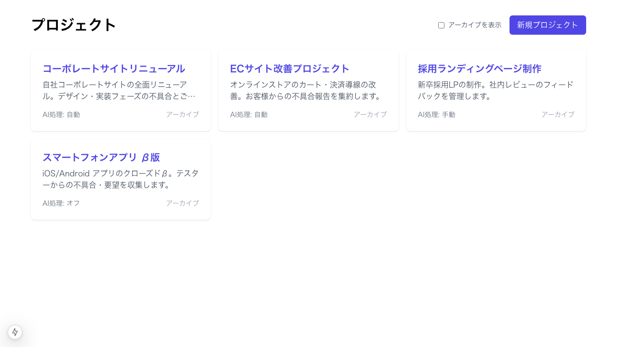Open コーポレートサイトリニューアル project
The image size is (617, 347).
click(114, 68)
